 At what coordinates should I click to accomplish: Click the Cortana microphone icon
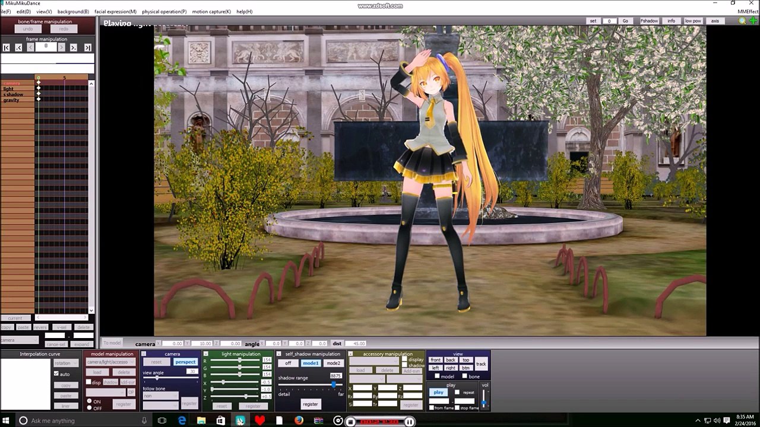[x=144, y=420]
